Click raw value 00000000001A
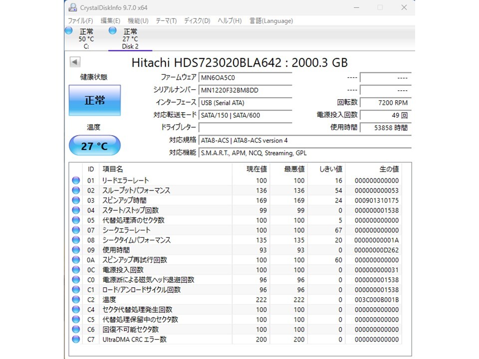Screen dimensions: 479x359 click(377, 240)
